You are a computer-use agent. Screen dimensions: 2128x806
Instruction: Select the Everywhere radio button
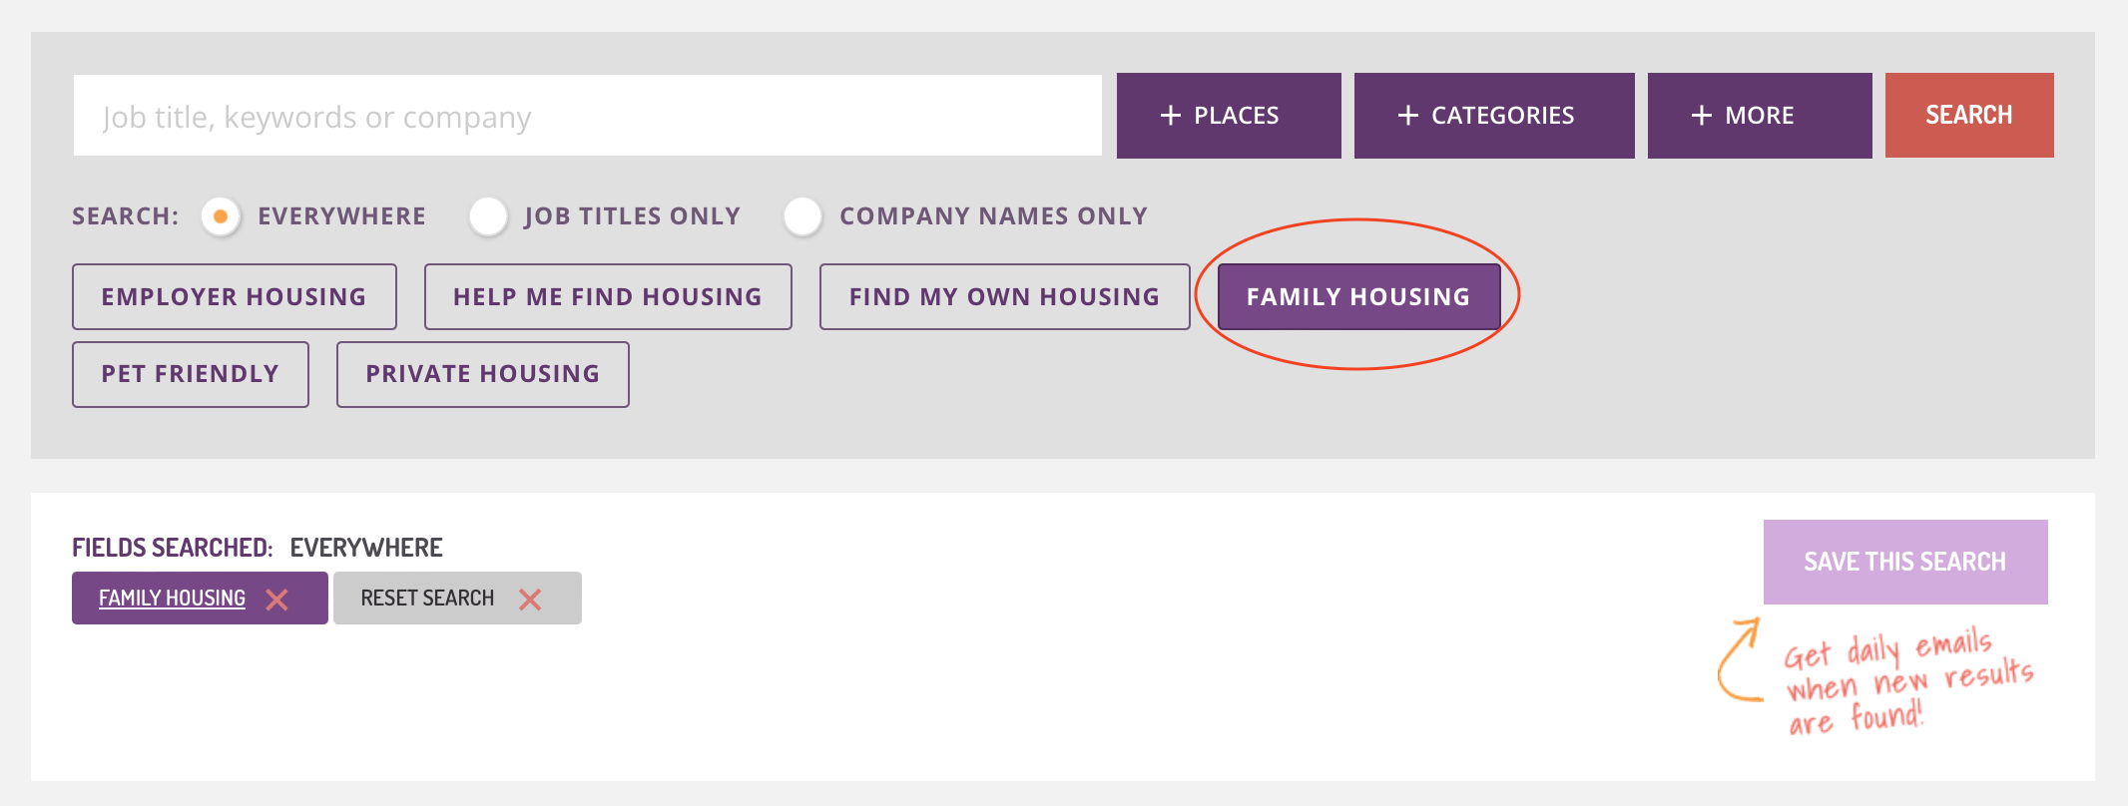coord(221,215)
